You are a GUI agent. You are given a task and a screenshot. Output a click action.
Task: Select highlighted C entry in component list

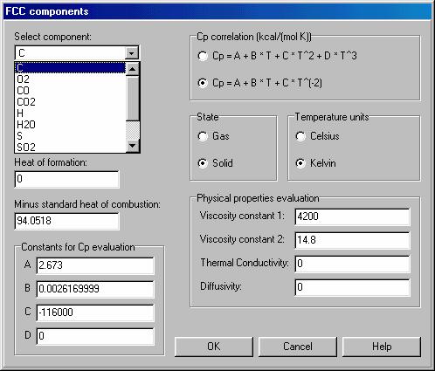point(71,68)
